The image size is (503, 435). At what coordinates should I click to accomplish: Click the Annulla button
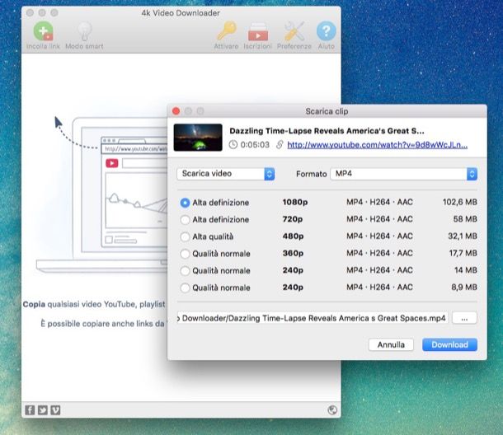click(391, 344)
